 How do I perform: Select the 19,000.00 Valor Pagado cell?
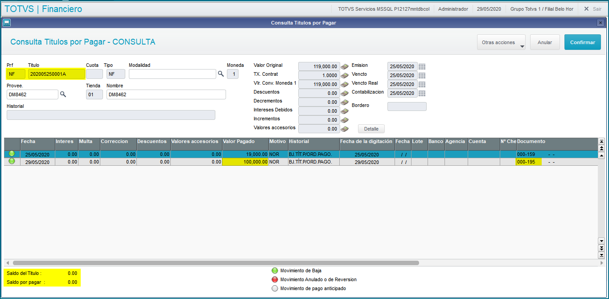(x=245, y=155)
